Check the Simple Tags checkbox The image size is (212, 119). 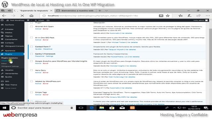31,93
